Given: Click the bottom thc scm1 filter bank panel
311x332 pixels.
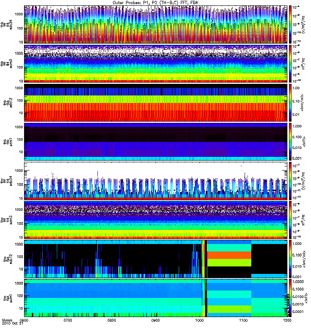Looking at the screenshot, I should pyautogui.click(x=155, y=298).
